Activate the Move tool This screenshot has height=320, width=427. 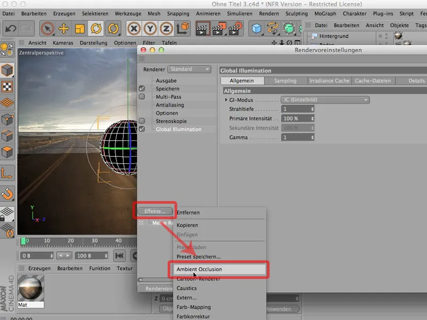(x=64, y=28)
